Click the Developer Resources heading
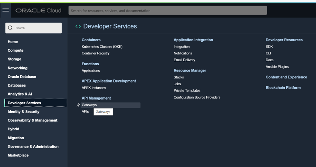316x167 pixels. tap(284, 40)
